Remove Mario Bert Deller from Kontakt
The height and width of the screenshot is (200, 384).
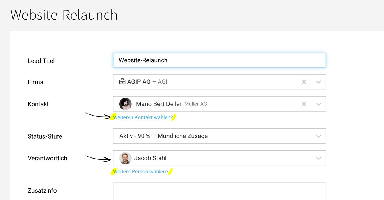click(304, 104)
